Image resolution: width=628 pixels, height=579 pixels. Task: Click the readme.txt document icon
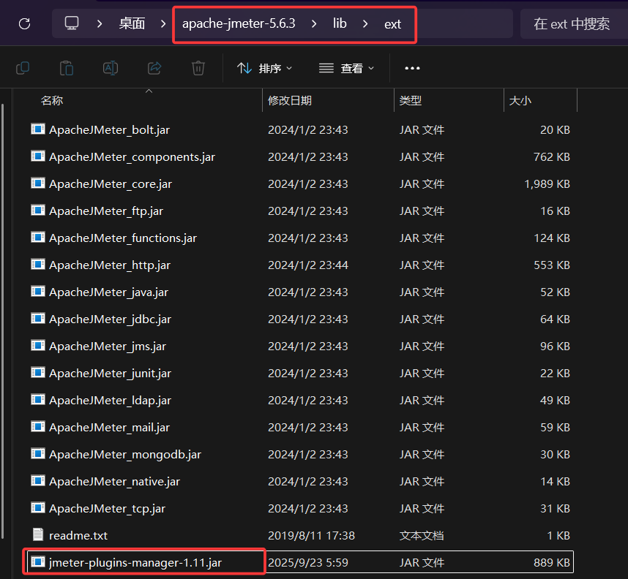click(37, 535)
